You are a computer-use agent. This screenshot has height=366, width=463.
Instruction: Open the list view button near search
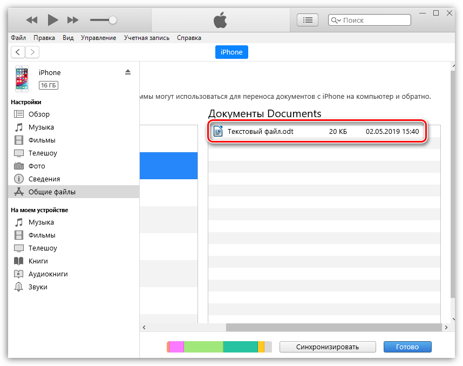[x=308, y=20]
